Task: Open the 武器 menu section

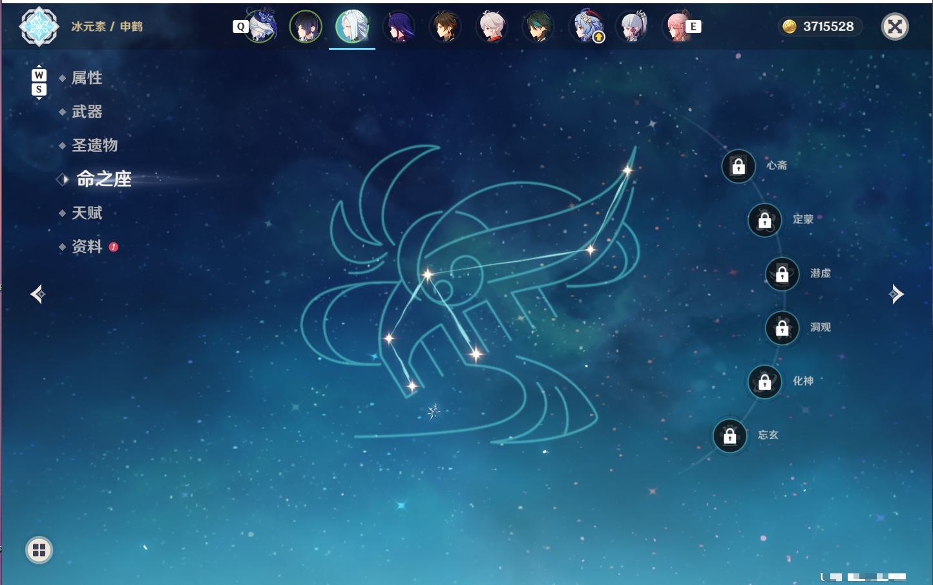Action: click(x=87, y=112)
